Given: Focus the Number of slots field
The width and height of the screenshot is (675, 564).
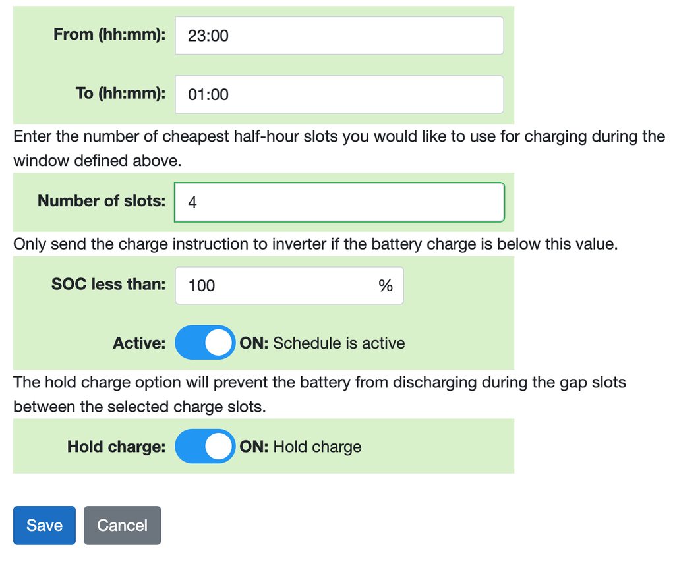Looking at the screenshot, I should tap(339, 202).
